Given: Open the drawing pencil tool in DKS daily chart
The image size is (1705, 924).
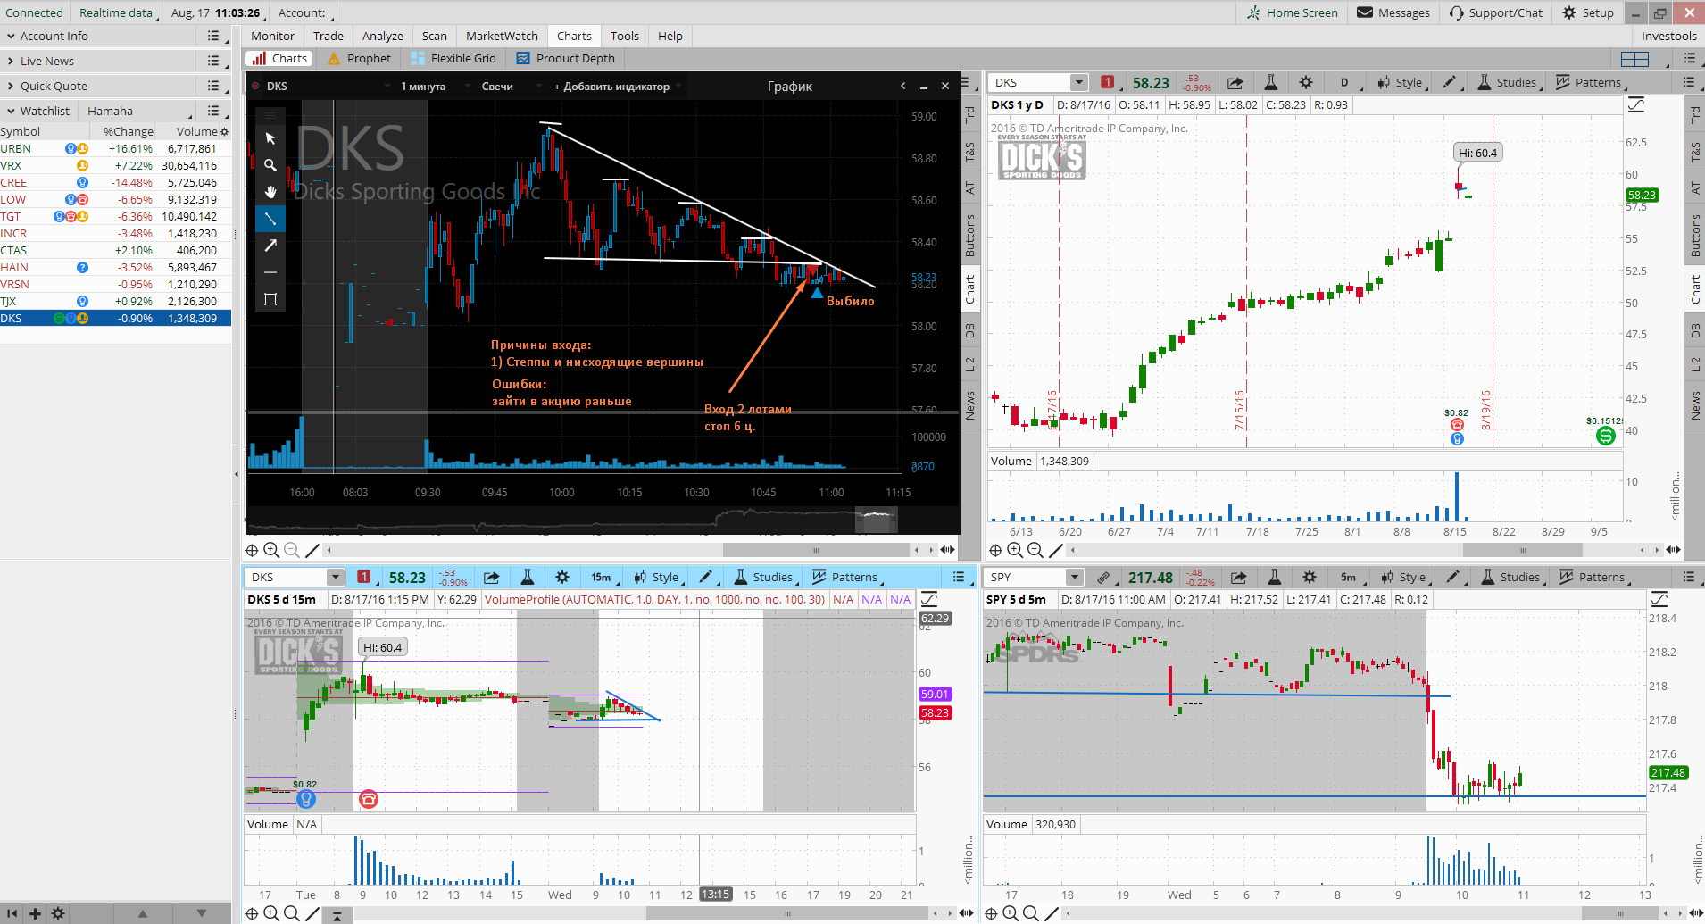Looking at the screenshot, I should tap(1450, 82).
